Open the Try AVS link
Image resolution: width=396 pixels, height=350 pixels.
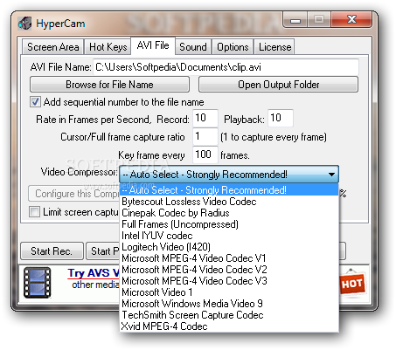tap(94, 273)
